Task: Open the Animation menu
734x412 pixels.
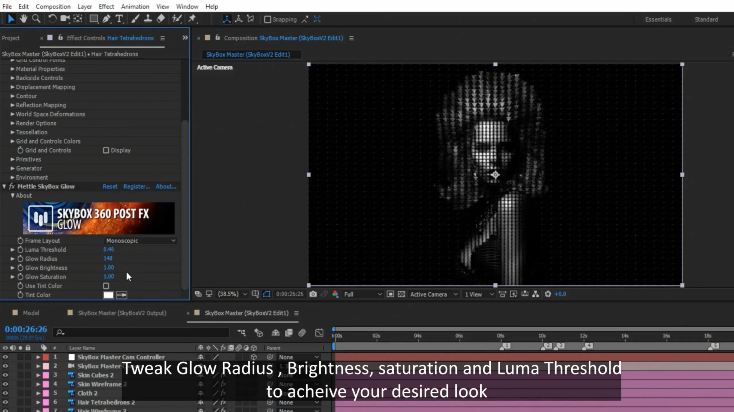Action: tap(135, 6)
